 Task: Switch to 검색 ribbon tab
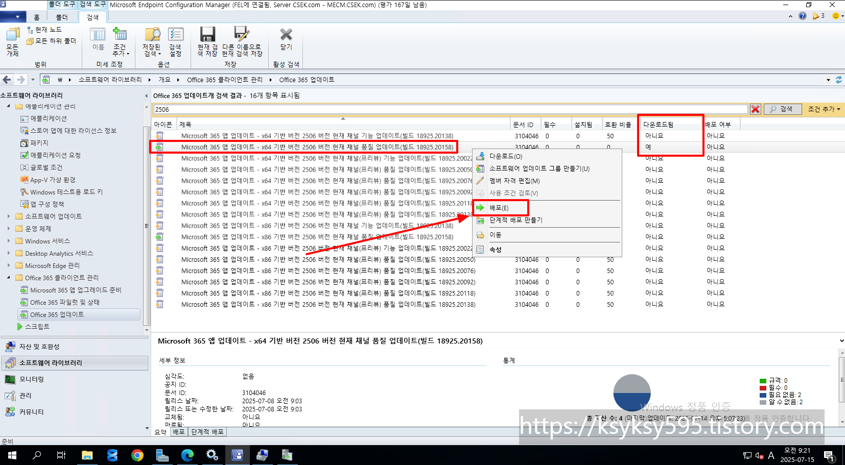click(x=93, y=17)
